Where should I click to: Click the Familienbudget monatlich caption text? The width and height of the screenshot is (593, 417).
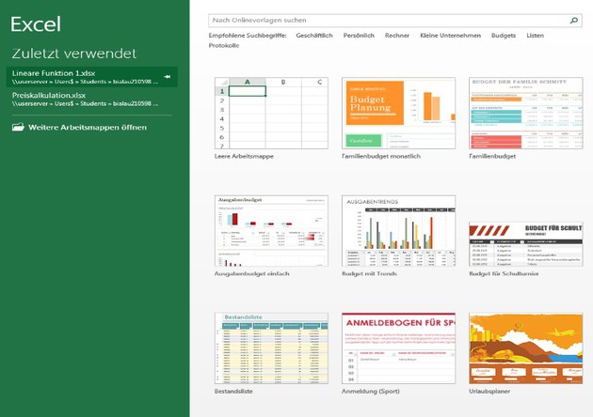(x=381, y=156)
